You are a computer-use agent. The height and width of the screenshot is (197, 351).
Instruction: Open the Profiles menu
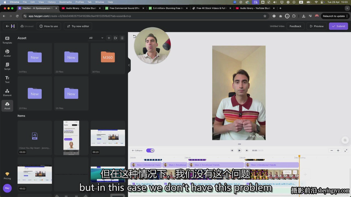[80, 2]
